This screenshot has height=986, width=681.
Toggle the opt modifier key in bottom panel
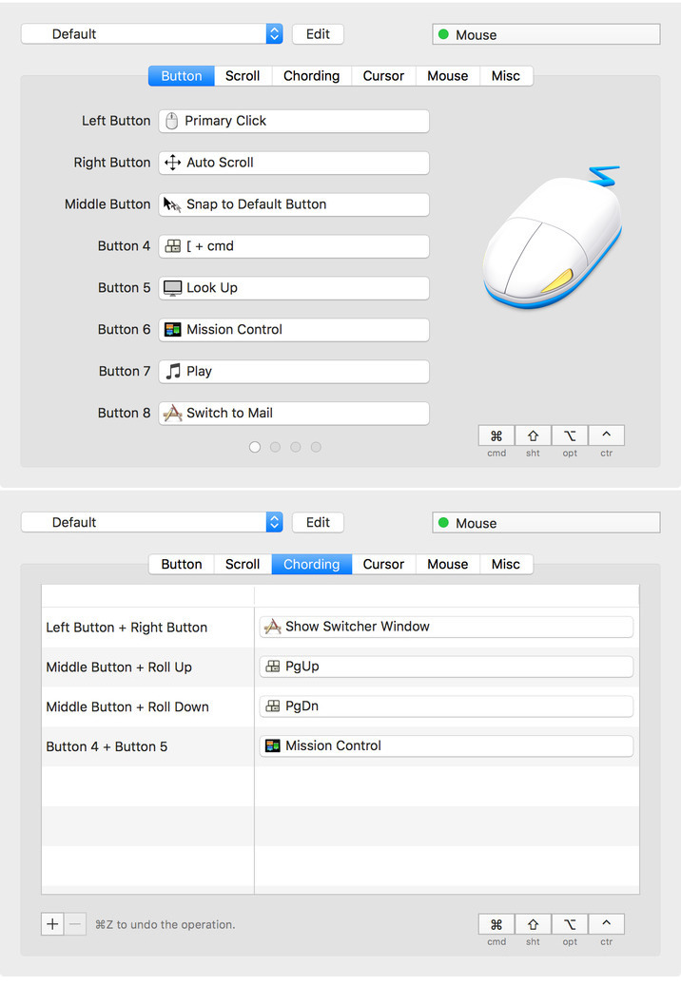coord(570,924)
